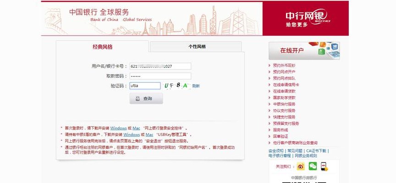This screenshot has width=396, height=183.
Task: Open the 在线开户 banner
Action: 304,51
